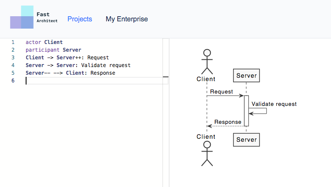Click the Validate request self-call arrow
The height and width of the screenshot is (187, 331).
[258, 111]
